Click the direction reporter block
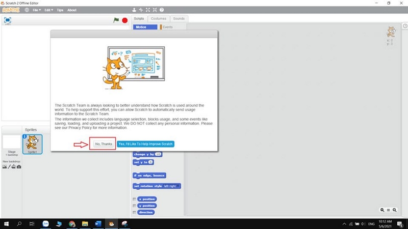The height and width of the screenshot is (229, 408). pos(146,212)
